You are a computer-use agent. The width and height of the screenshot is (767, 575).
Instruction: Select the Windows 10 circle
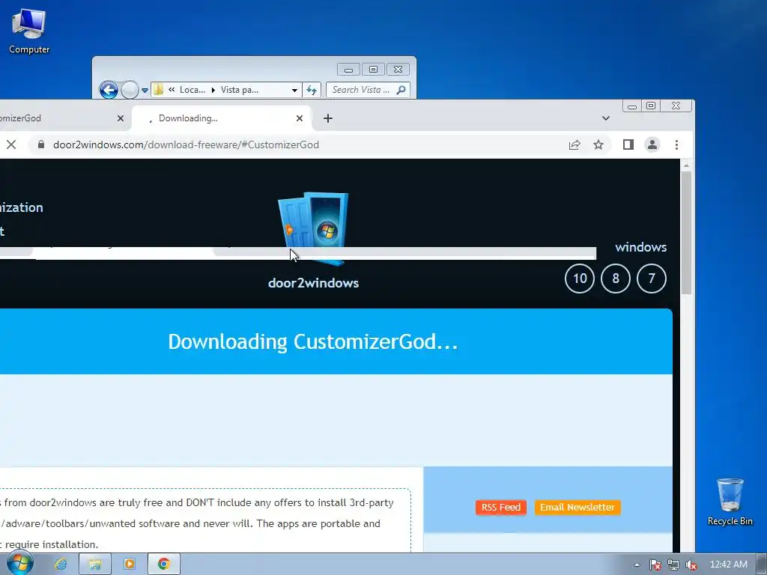[x=580, y=279]
